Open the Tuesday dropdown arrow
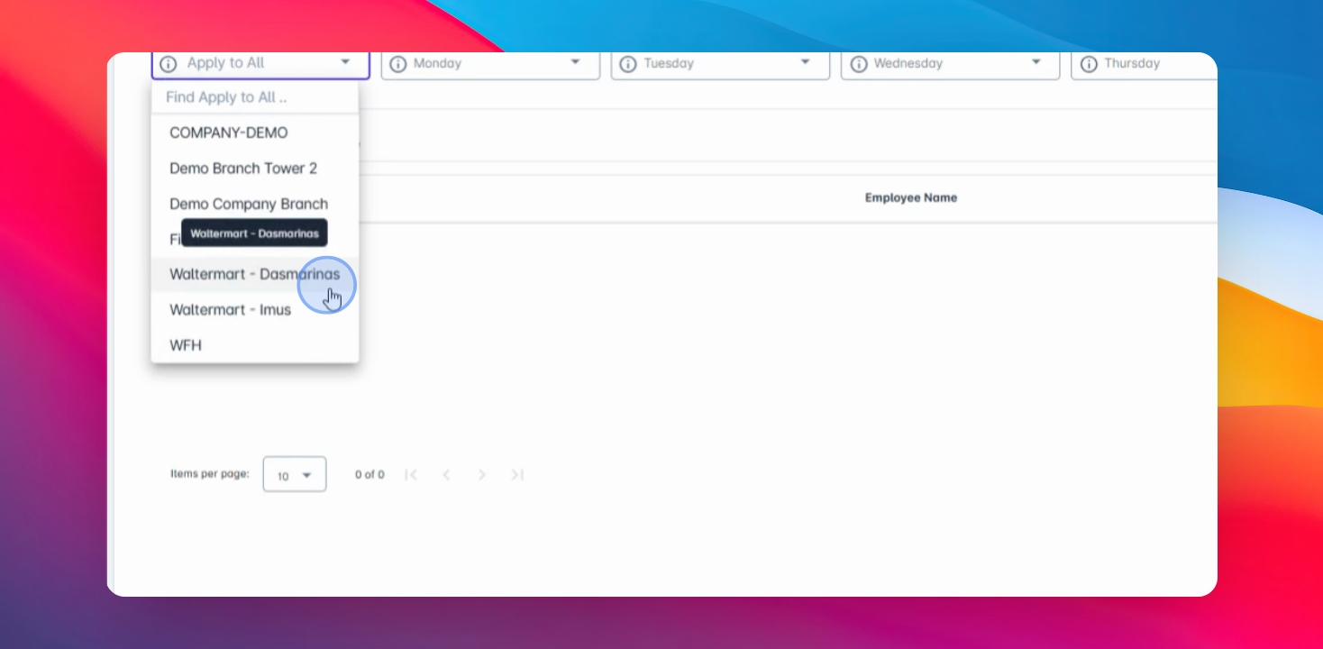 (x=806, y=63)
